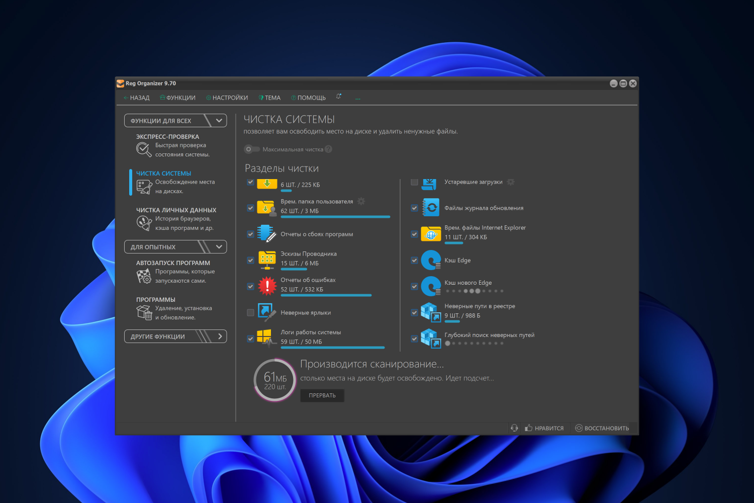The image size is (754, 503).
Task: Check the Неверные ярлыки checkbox
Action: 250,312
